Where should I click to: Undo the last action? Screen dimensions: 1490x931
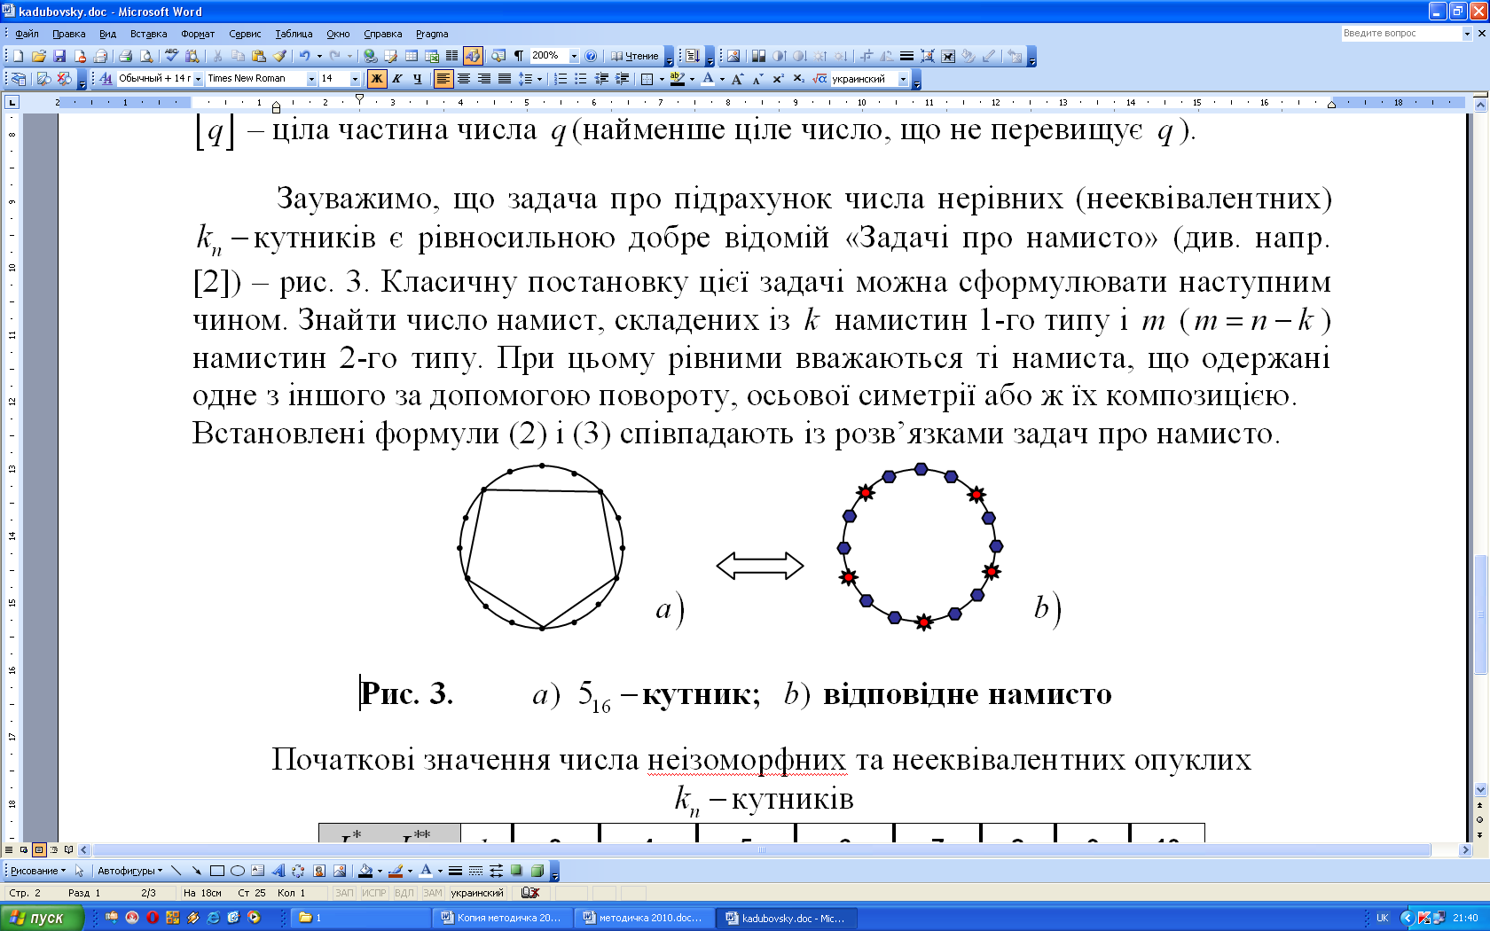pos(304,56)
